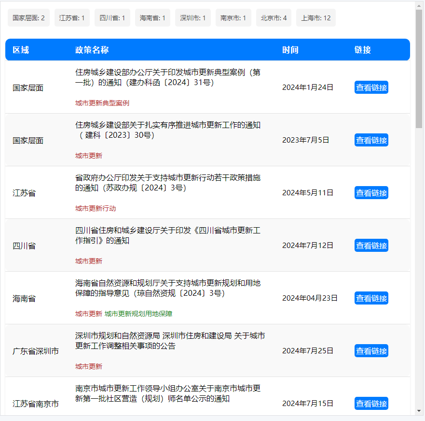Click policy title 四川省住房和城乡建设厅关于印发
Screen dimensions: 425x421
click(x=168, y=235)
